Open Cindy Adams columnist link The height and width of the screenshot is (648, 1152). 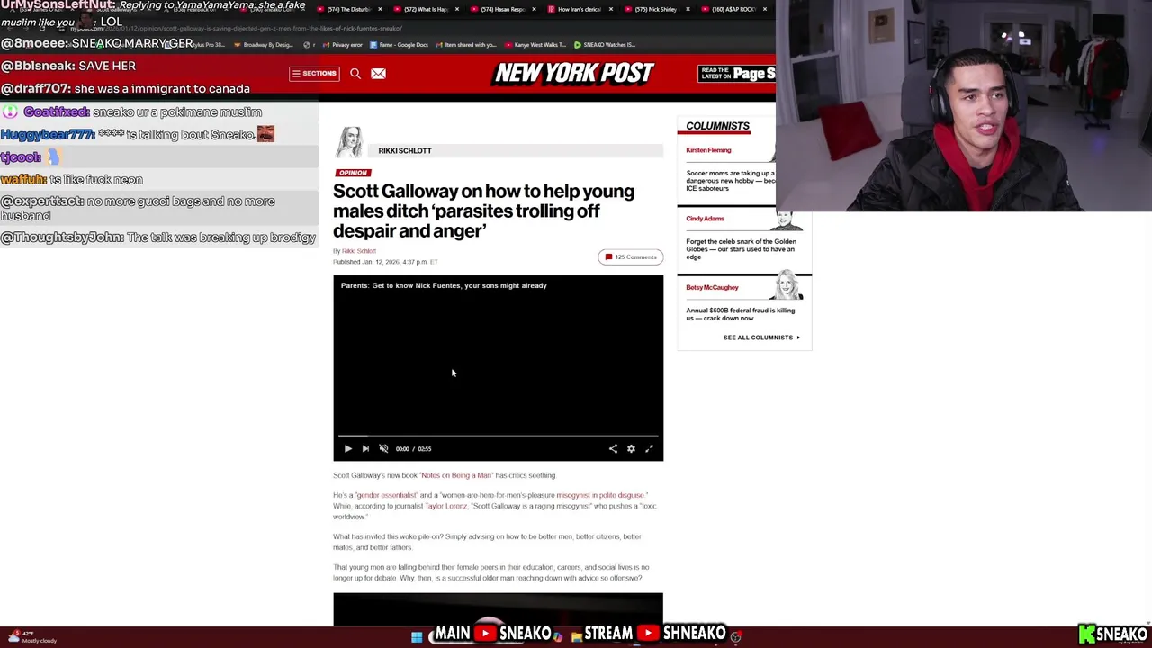pos(705,219)
